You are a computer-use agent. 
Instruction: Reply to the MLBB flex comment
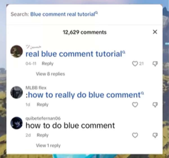pyautogui.click(x=43, y=104)
